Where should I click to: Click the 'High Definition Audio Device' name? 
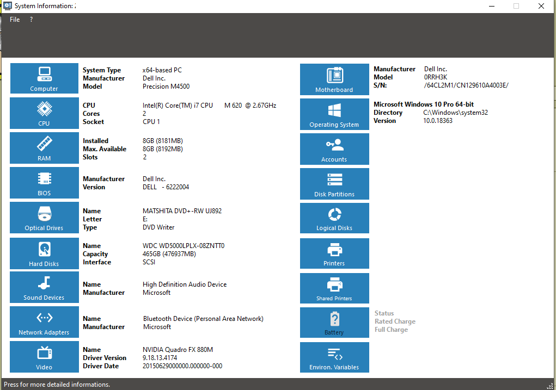(185, 284)
